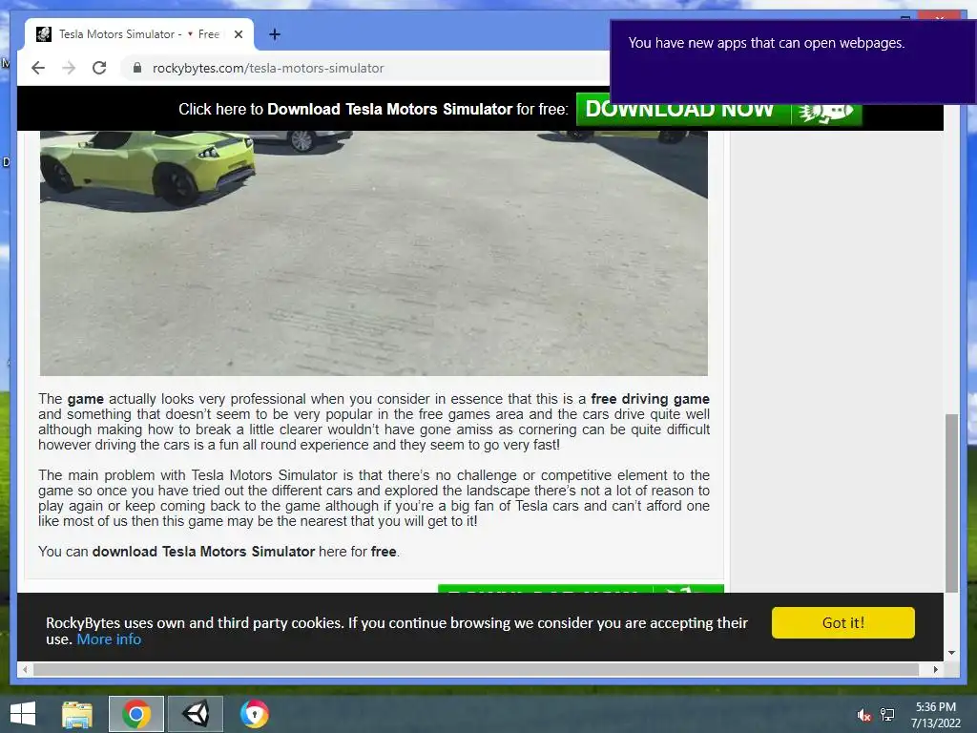Screen dimensions: 977x733
Task: Open the Windows Start menu
Action: tap(23, 714)
